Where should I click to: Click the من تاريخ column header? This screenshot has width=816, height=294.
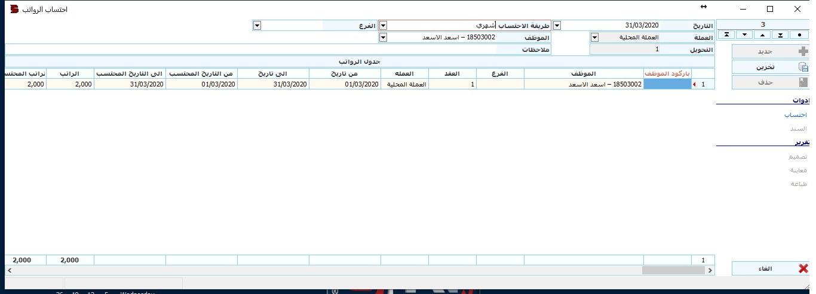pos(345,73)
